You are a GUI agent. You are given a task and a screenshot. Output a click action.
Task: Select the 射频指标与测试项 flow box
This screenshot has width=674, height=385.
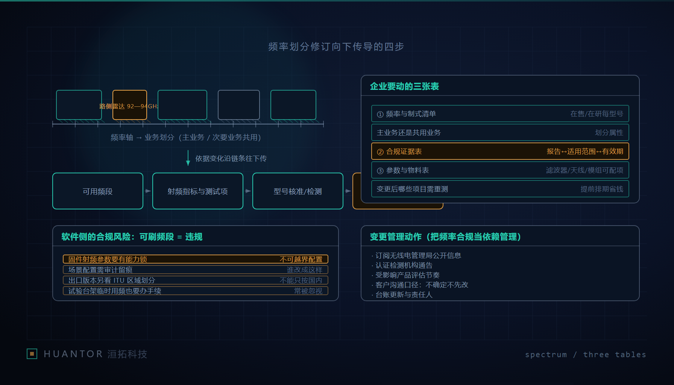(x=198, y=191)
